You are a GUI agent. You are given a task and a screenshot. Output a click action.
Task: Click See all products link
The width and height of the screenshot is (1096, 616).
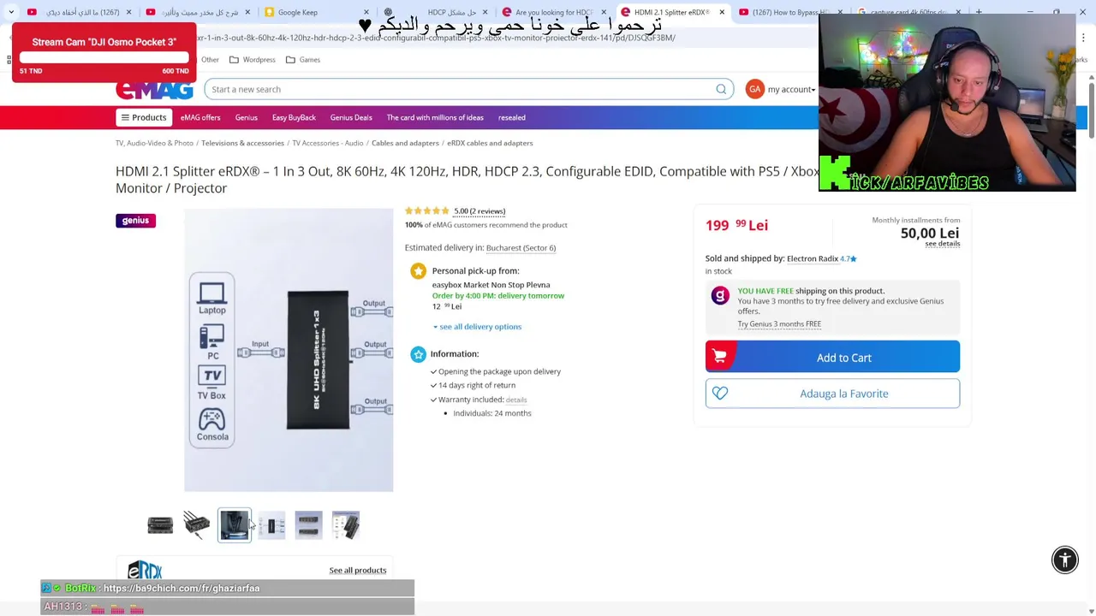[358, 571]
